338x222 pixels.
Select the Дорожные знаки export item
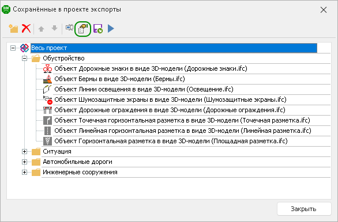tap(151, 68)
